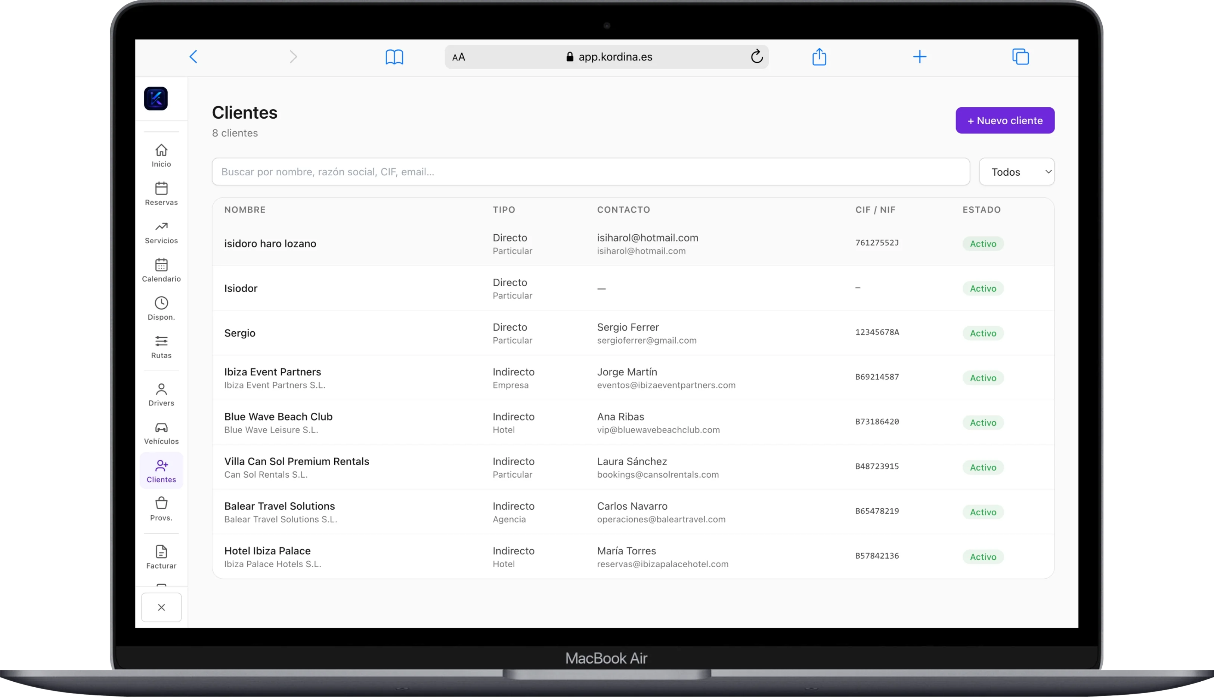The height and width of the screenshot is (697, 1214).
Task: Open the Blue Wave Beach Club client
Action: tap(632, 422)
